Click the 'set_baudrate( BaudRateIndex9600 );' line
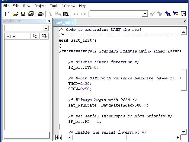The image size is (189, 142). tap(108, 105)
